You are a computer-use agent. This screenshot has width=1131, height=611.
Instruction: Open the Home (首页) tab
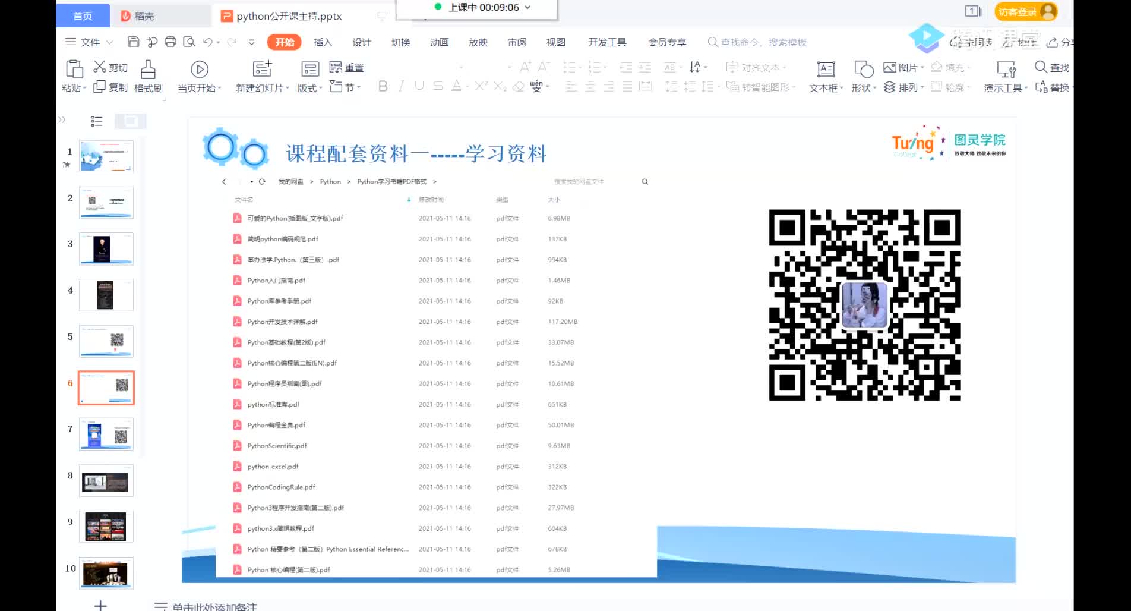coord(83,15)
